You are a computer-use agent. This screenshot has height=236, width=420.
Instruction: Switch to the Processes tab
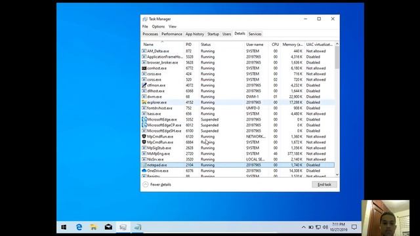point(150,34)
